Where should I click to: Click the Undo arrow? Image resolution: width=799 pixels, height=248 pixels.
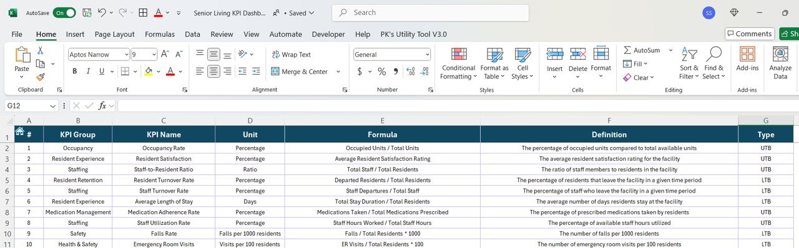tap(102, 12)
